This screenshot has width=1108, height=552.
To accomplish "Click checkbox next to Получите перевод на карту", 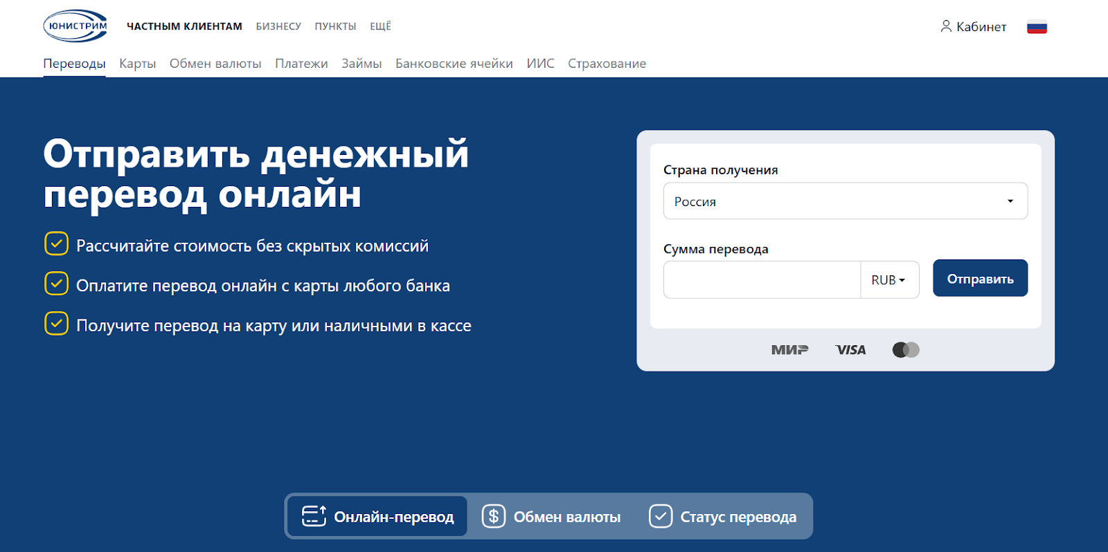I will click(56, 324).
